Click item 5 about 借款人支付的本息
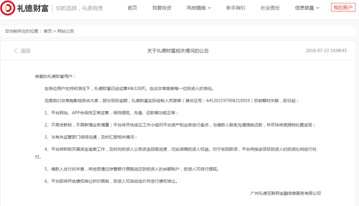The image size is (359, 206). tap(132, 169)
